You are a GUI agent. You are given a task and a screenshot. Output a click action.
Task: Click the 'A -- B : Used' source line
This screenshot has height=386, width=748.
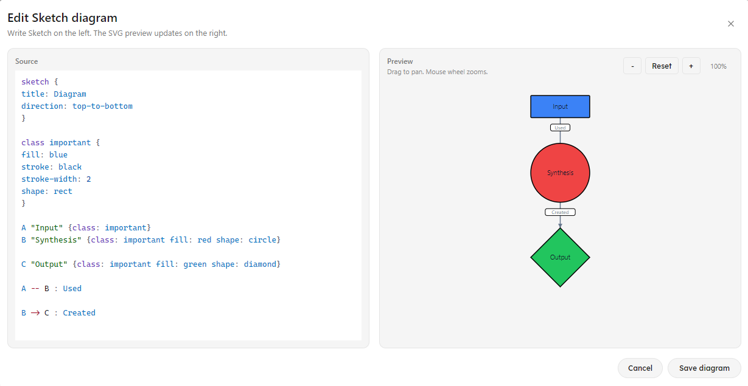click(x=51, y=288)
